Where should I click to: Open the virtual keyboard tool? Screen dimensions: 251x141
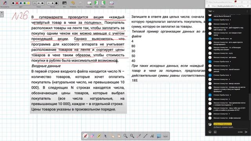click(x=166, y=136)
